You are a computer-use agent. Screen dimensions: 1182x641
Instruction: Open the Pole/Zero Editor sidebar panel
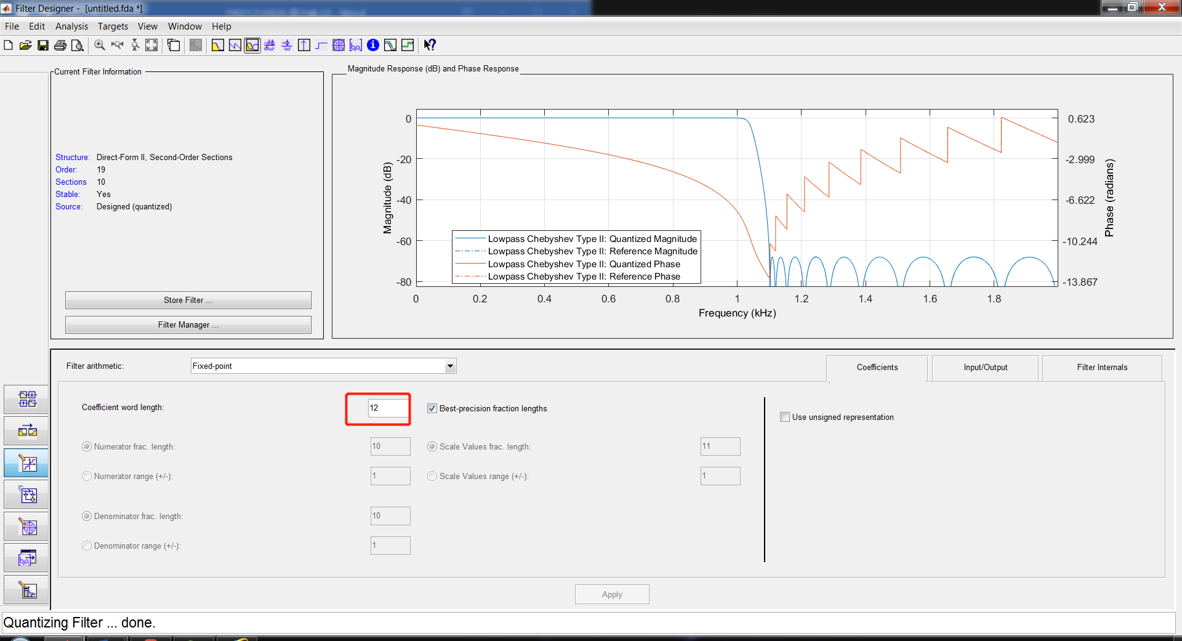[x=26, y=527]
